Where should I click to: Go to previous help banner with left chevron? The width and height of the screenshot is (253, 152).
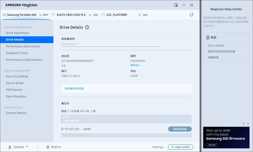click(x=244, y=124)
